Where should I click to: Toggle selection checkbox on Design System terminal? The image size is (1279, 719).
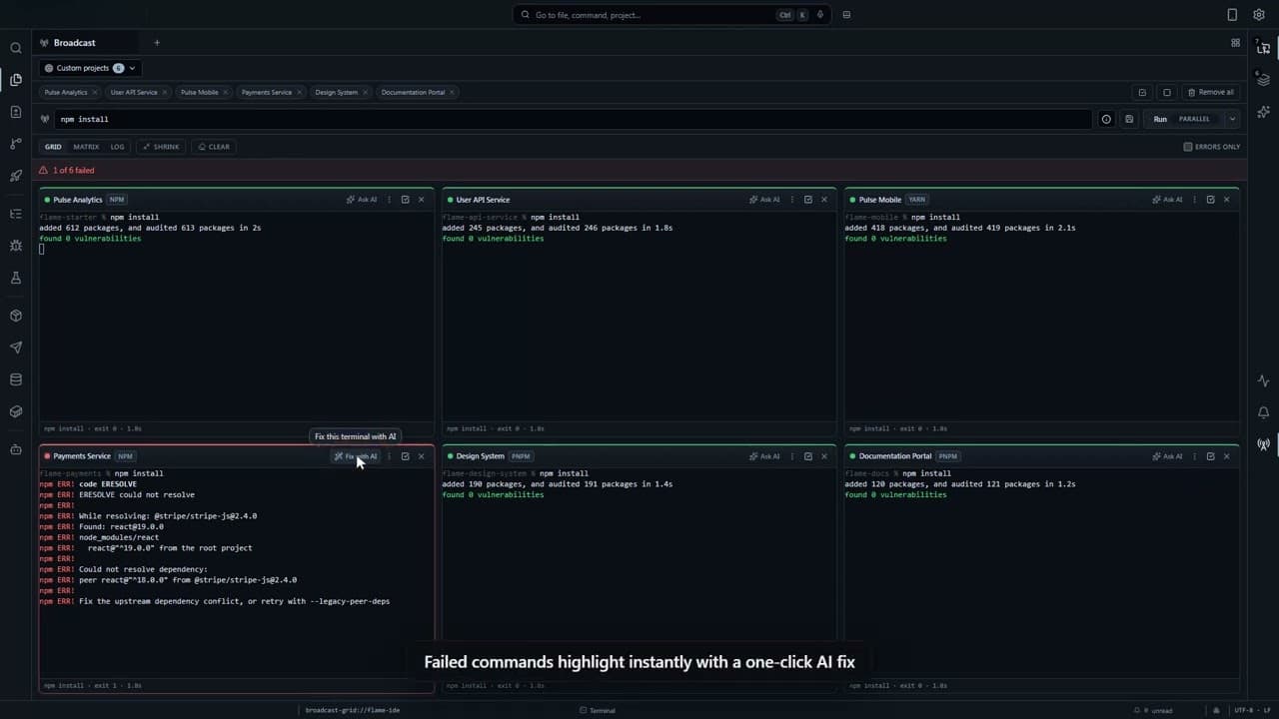(x=808, y=456)
